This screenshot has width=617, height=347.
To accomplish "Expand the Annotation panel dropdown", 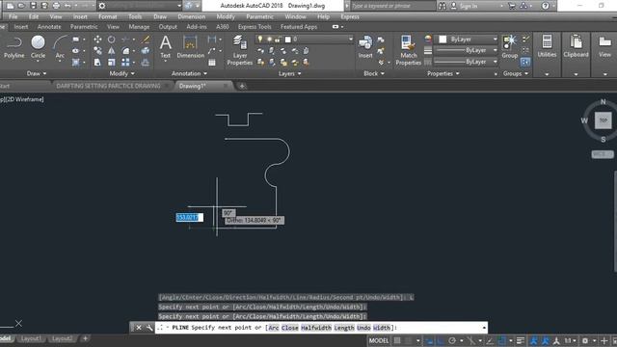I will (189, 73).
